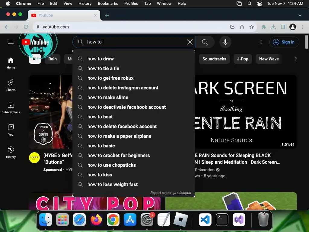Bookmark page with star icon
This screenshot has height=232, width=309.
[251, 27]
